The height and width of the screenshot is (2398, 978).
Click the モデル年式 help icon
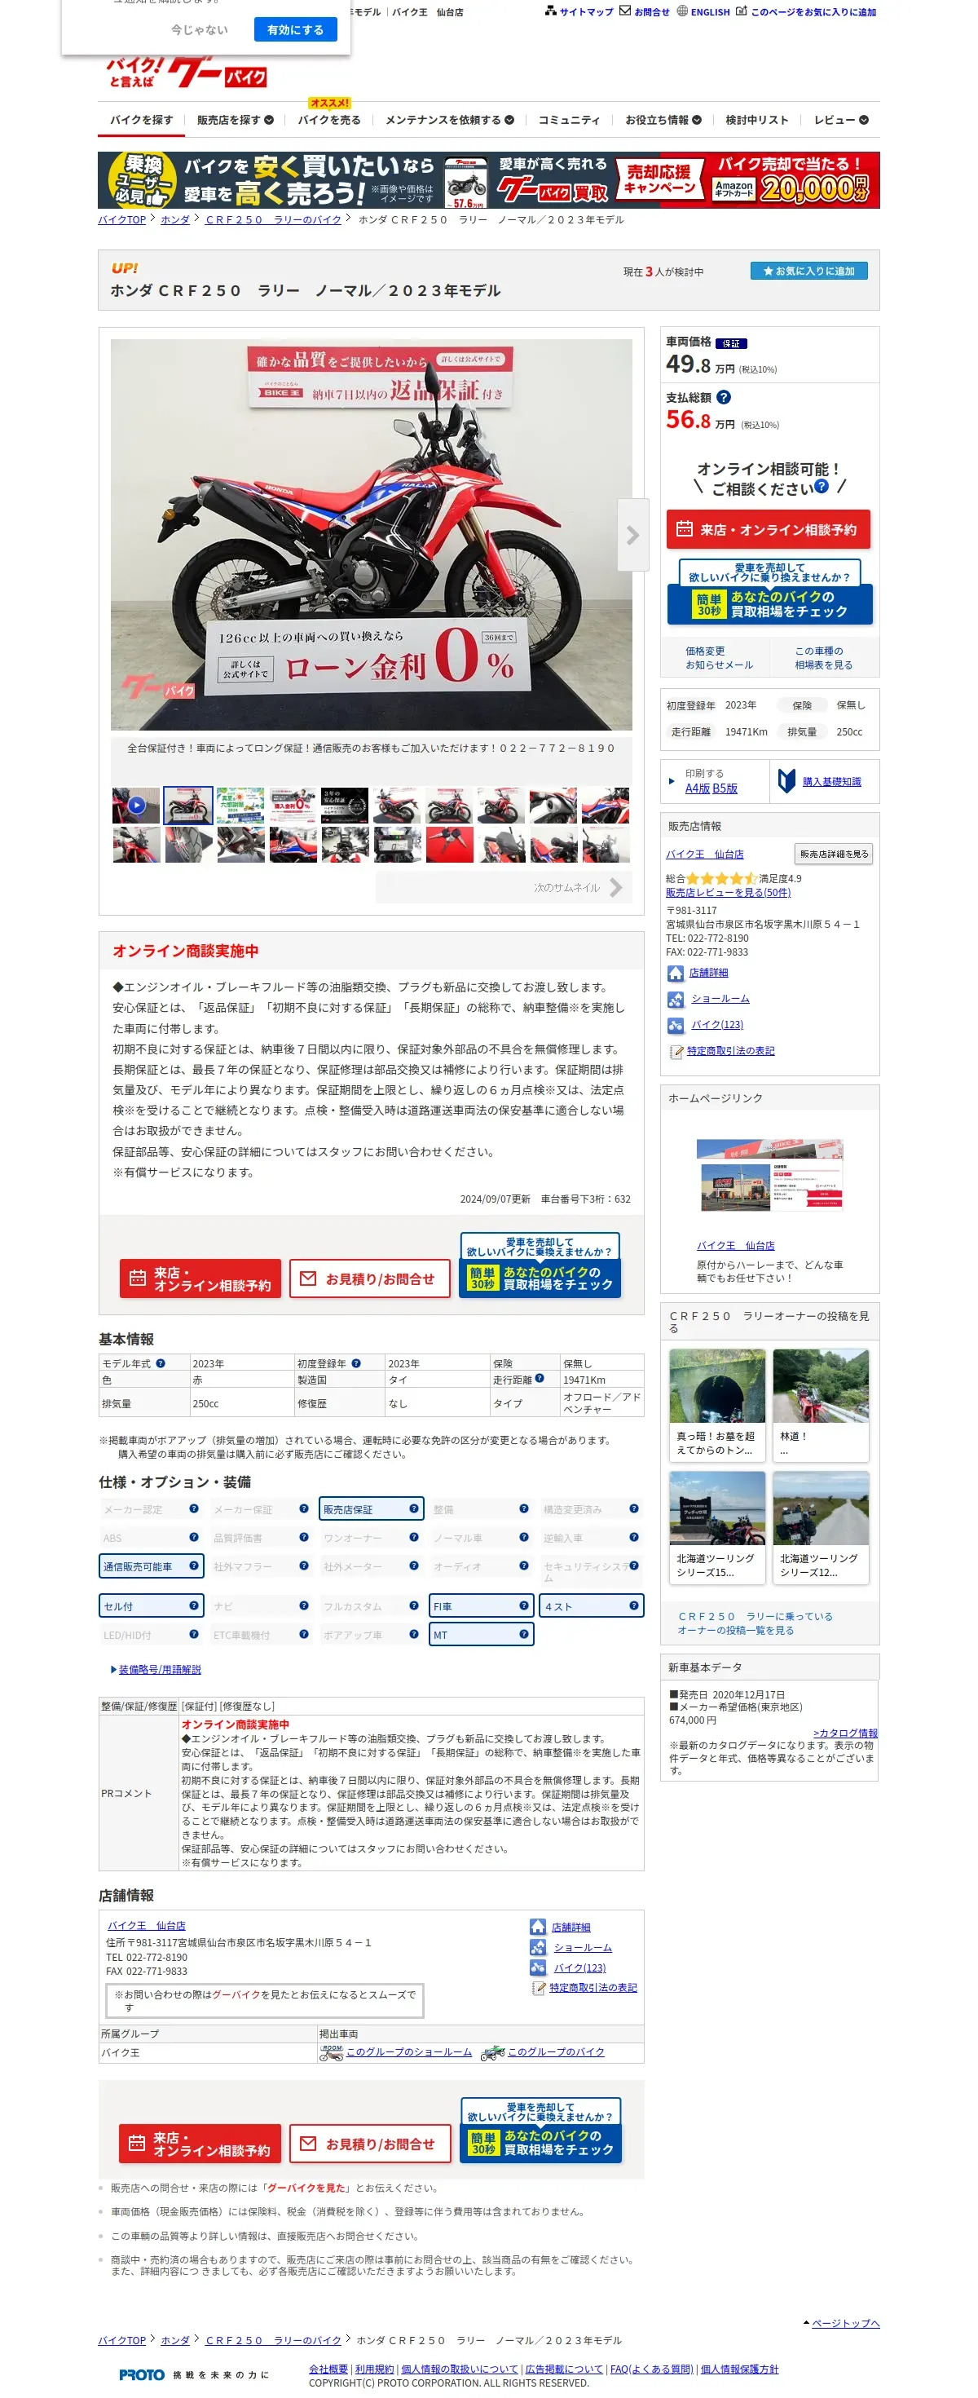tap(160, 1362)
